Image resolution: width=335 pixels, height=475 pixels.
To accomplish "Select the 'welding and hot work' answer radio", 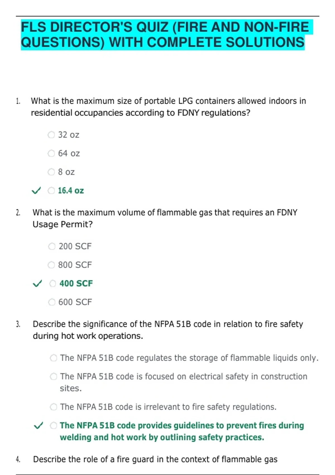I will pos(54,426).
